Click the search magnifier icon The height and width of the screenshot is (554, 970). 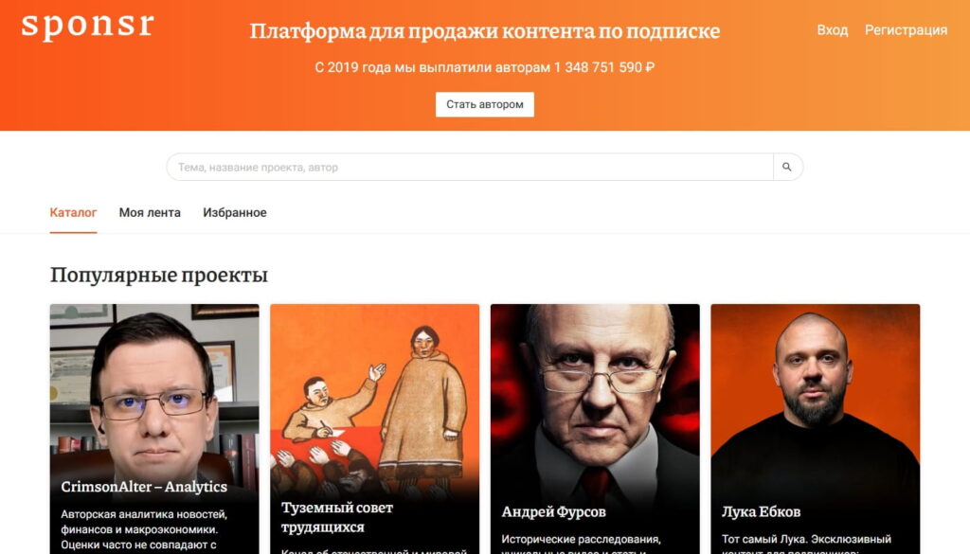787,167
